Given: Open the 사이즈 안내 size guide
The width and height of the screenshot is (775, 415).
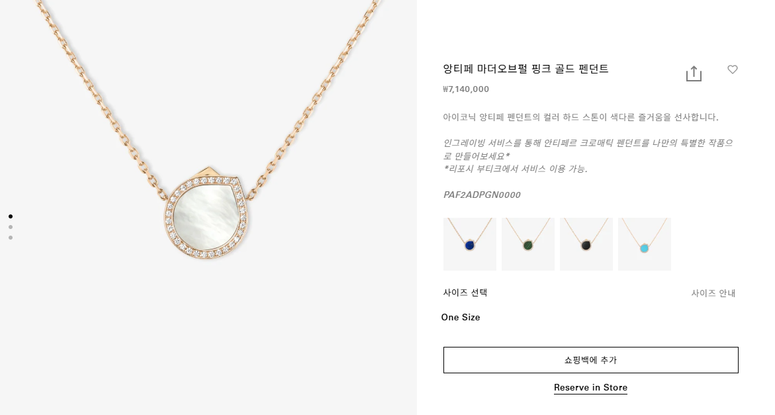Looking at the screenshot, I should [x=713, y=293].
